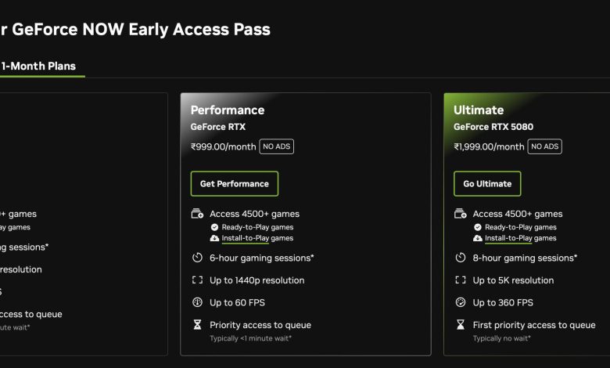Select the 1-Month Plans tab

38,67
